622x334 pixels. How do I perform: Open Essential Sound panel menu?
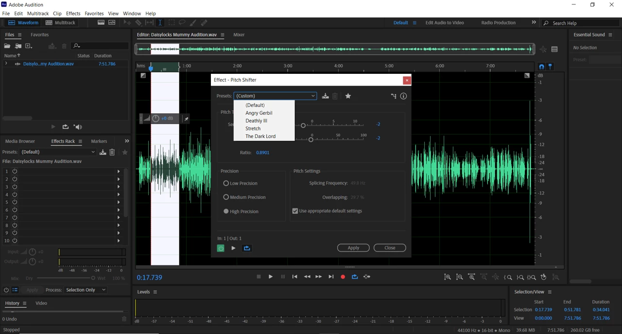(x=610, y=35)
